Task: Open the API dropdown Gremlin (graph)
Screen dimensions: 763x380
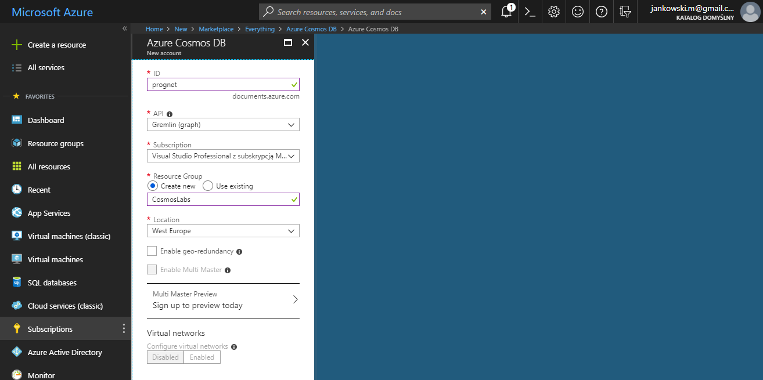Action: (223, 125)
